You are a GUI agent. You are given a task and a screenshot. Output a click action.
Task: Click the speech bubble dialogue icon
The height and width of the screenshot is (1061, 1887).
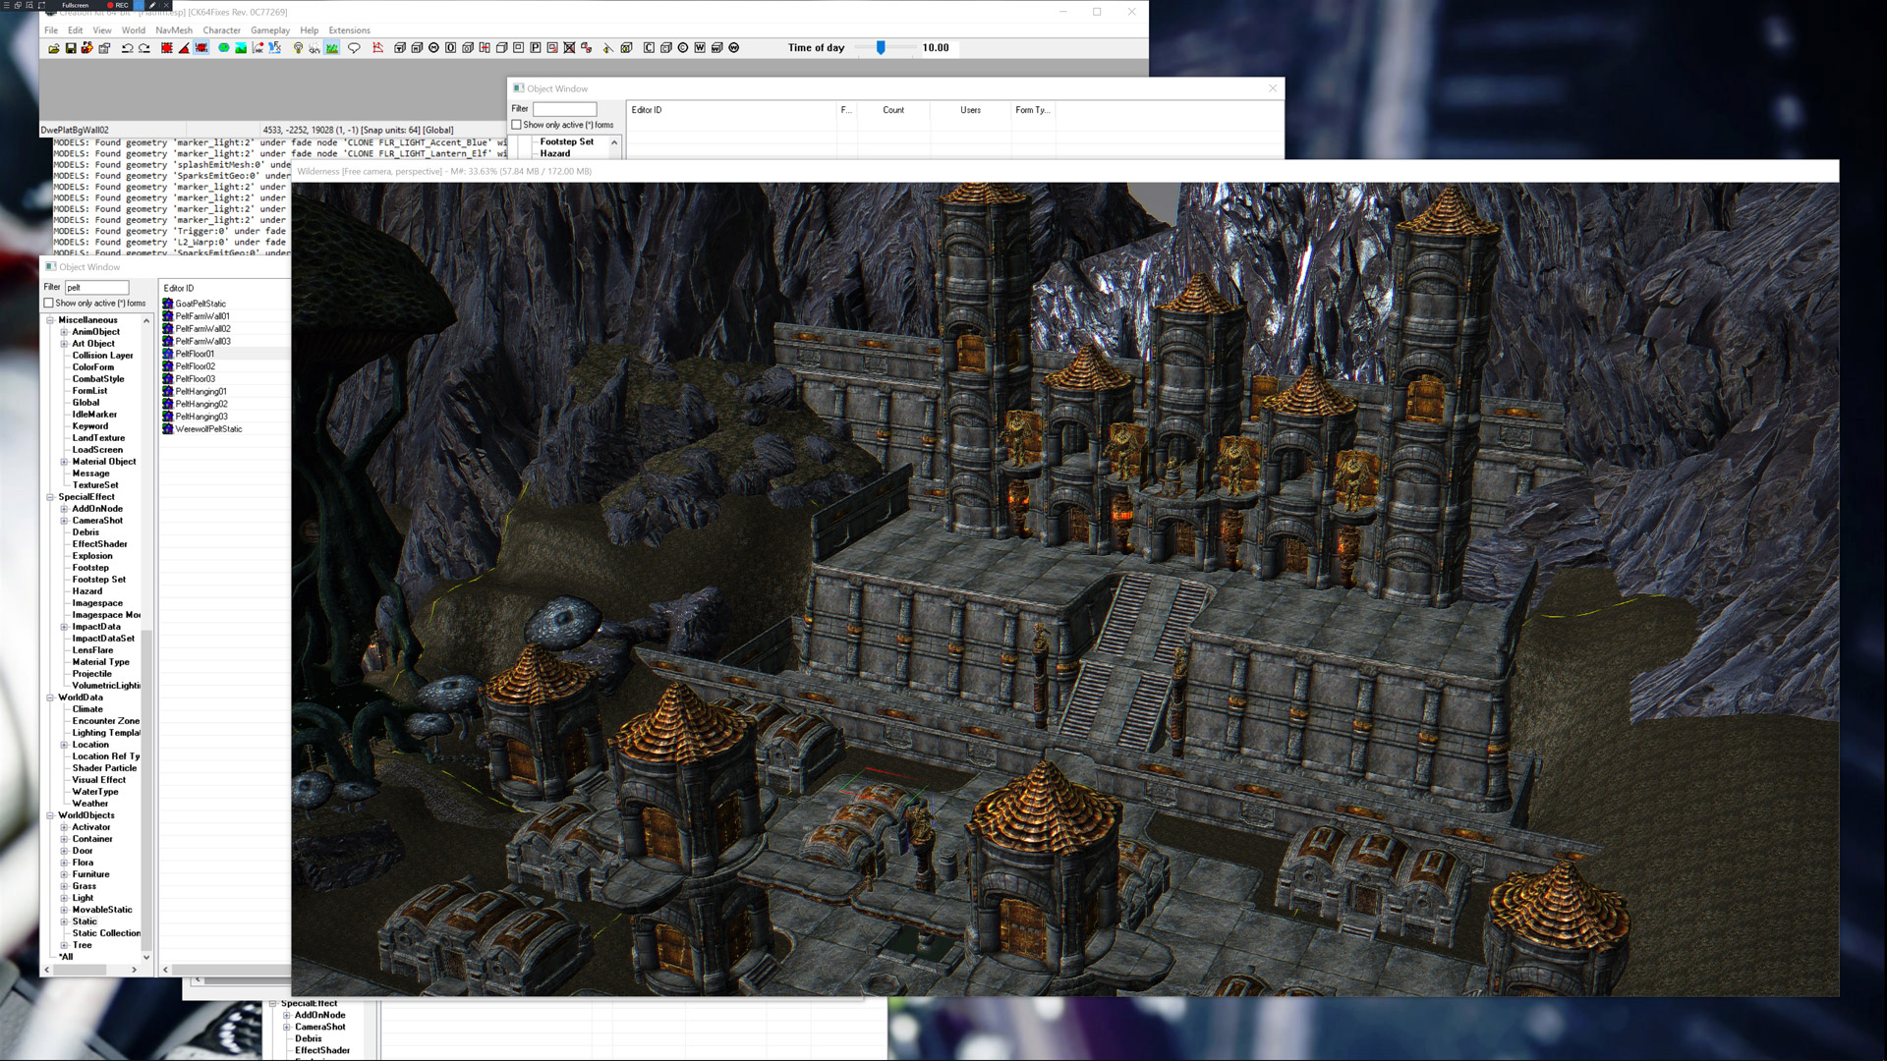(x=354, y=48)
